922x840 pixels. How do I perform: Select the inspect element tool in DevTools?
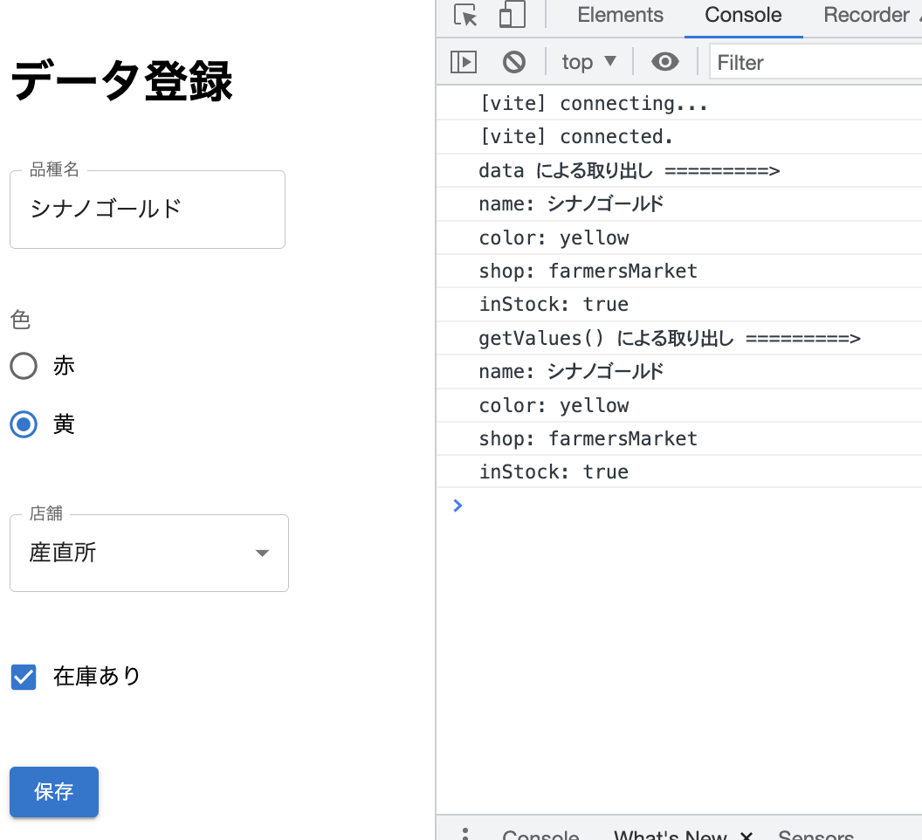point(465,15)
